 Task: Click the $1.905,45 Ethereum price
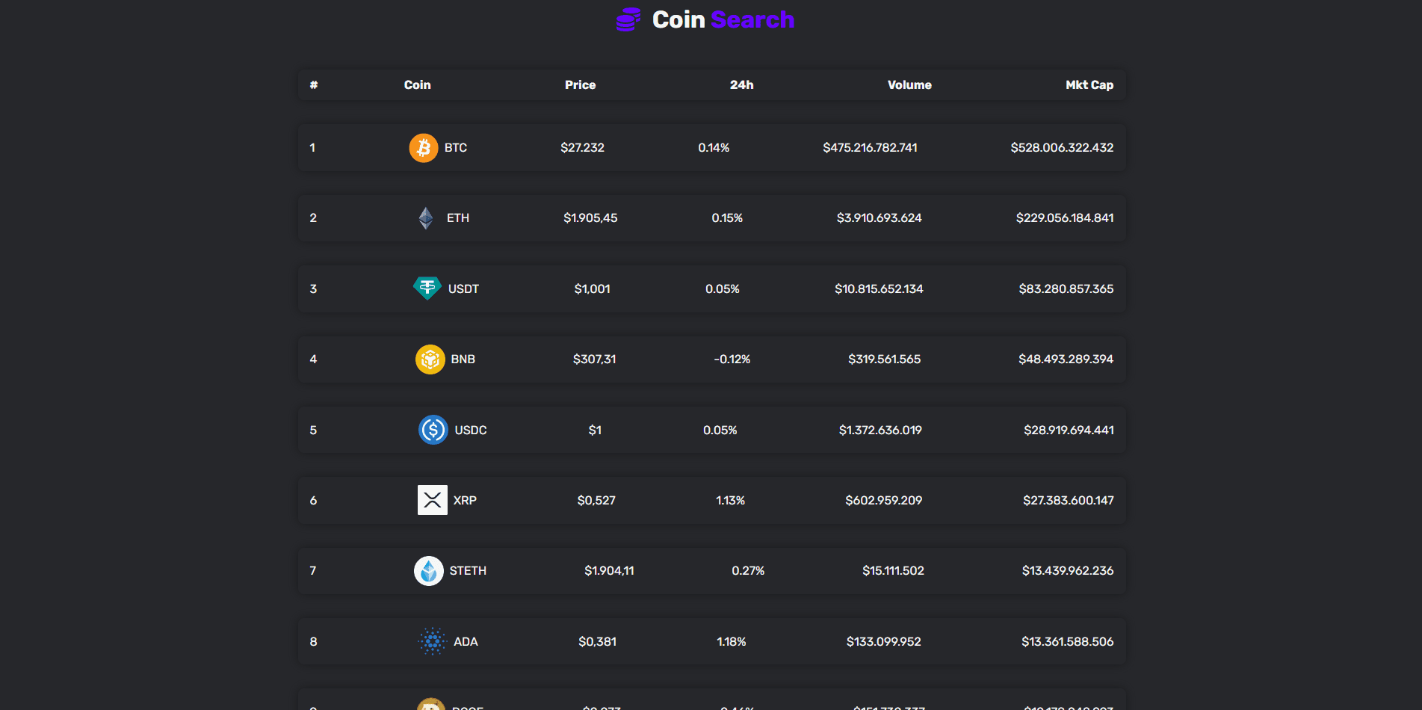pyautogui.click(x=590, y=218)
